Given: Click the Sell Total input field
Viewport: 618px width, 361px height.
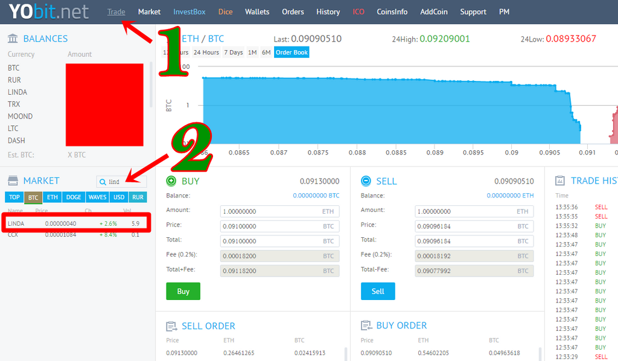Looking at the screenshot, I should [x=474, y=241].
